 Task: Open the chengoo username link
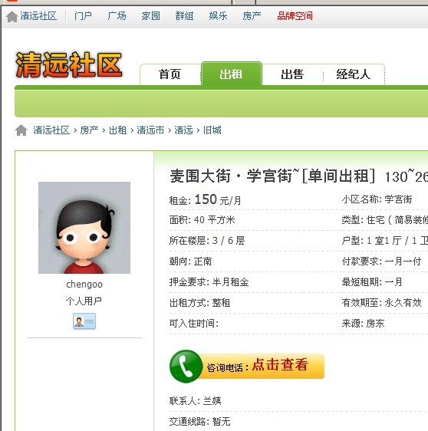84,285
